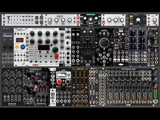Click the blue encoder knob on Pamela's Workout
Screen dimensions: 160x120
pos(23,47)
